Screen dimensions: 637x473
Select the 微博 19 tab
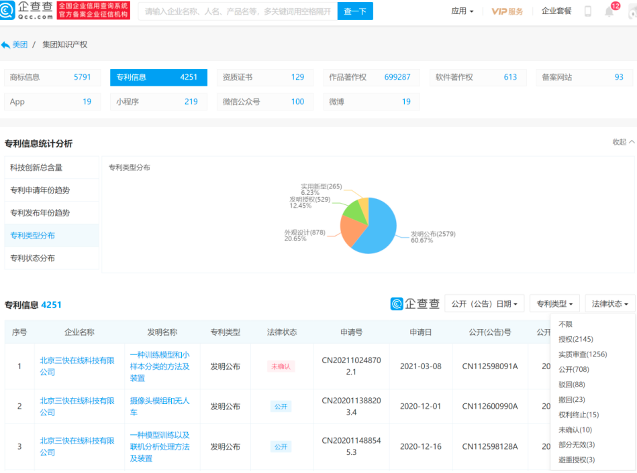coord(371,102)
